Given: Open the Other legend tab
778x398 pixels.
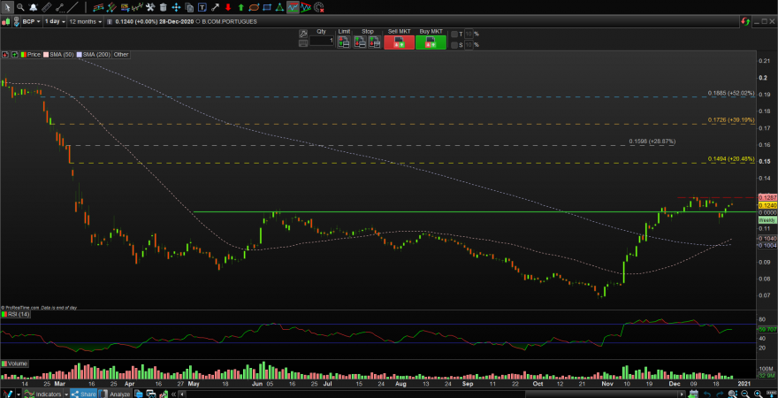Looking at the screenshot, I should pos(120,55).
